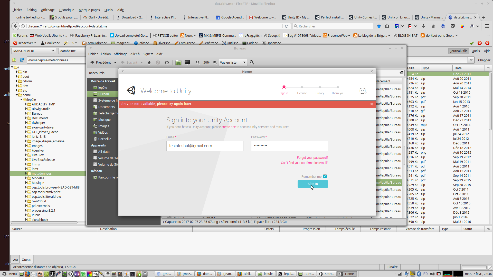Click the Sign In button
The image size is (493, 277).
pos(312,184)
